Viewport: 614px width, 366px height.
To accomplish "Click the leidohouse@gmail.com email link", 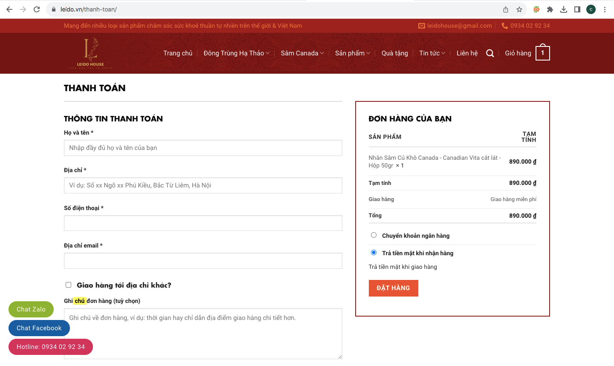I will (x=460, y=26).
